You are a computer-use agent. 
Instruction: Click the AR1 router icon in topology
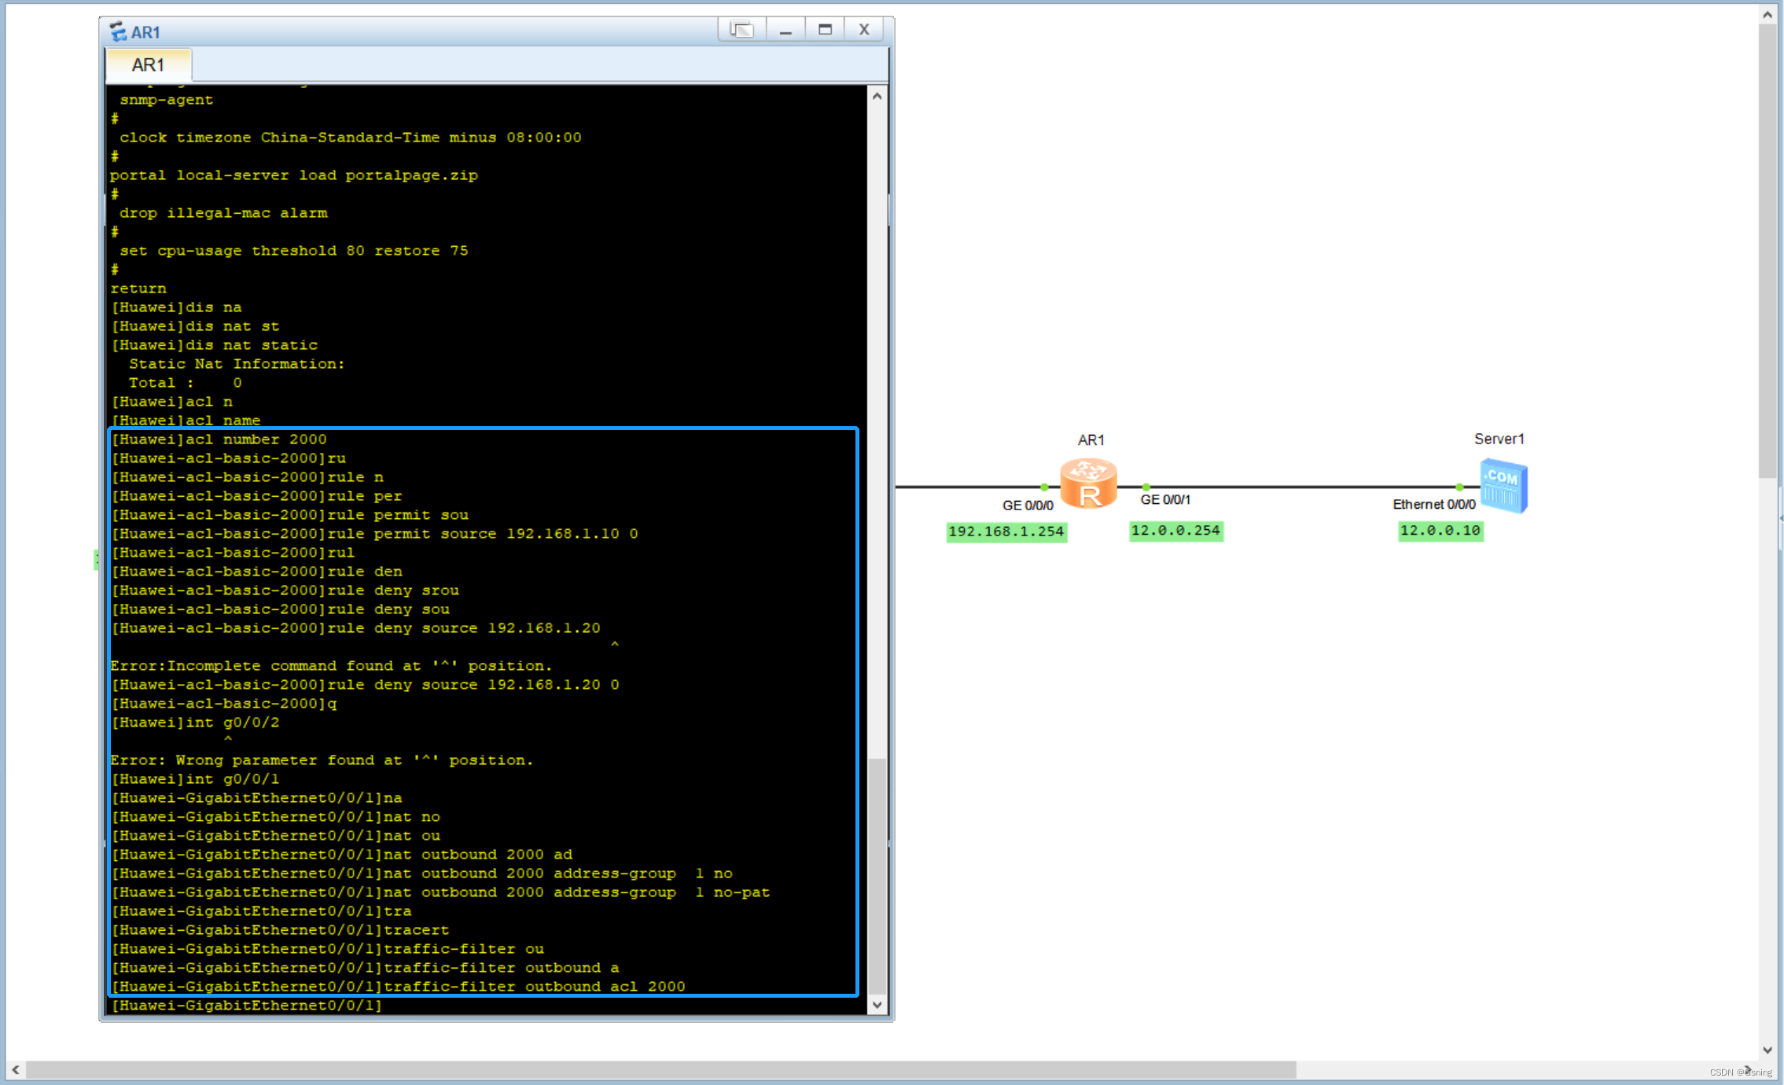1088,484
